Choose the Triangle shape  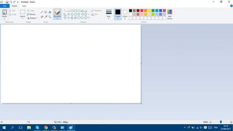[86, 11]
